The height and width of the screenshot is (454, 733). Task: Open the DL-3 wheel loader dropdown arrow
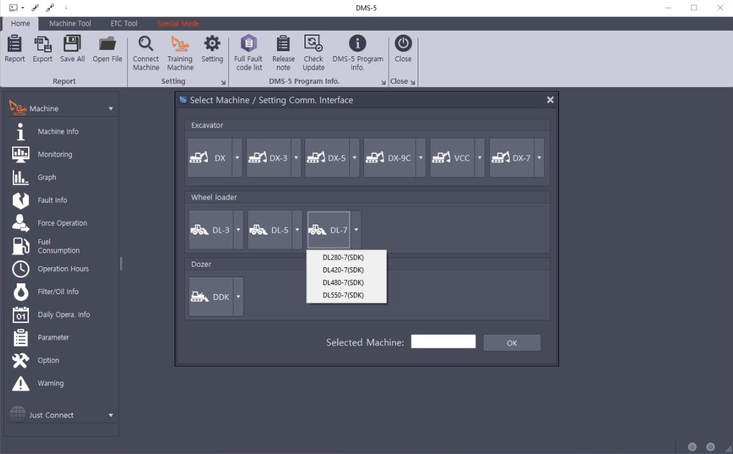click(x=238, y=230)
